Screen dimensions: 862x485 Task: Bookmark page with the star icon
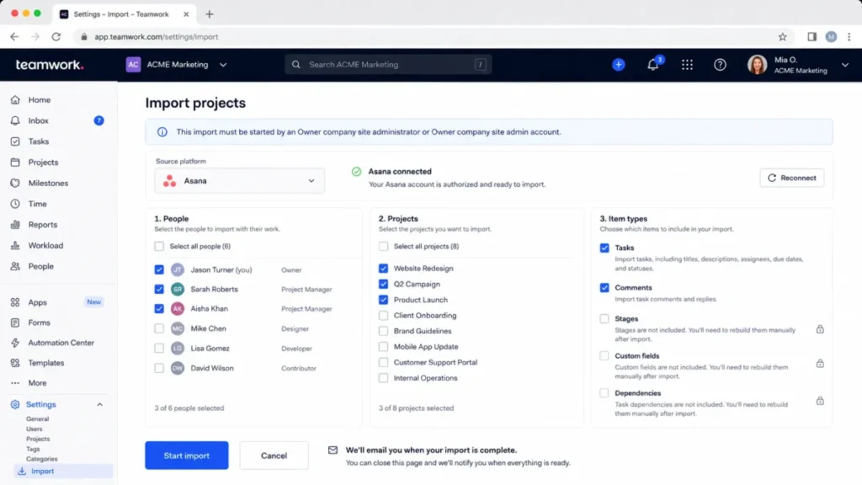(x=782, y=37)
